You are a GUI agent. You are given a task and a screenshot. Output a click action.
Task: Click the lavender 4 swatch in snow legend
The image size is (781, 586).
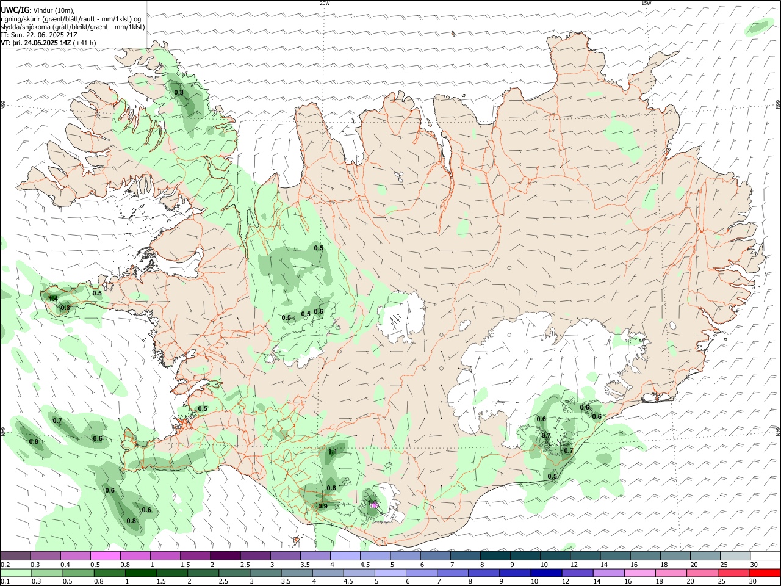(345, 556)
